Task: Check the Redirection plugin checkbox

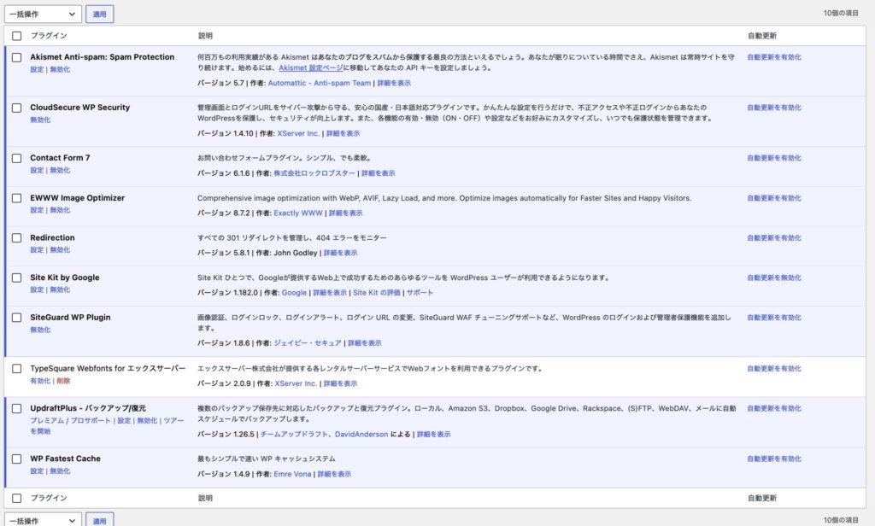Action: (17, 237)
